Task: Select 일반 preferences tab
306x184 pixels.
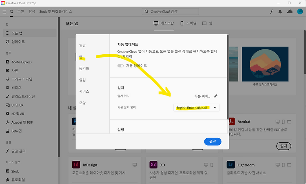Action: pyautogui.click(x=82, y=45)
